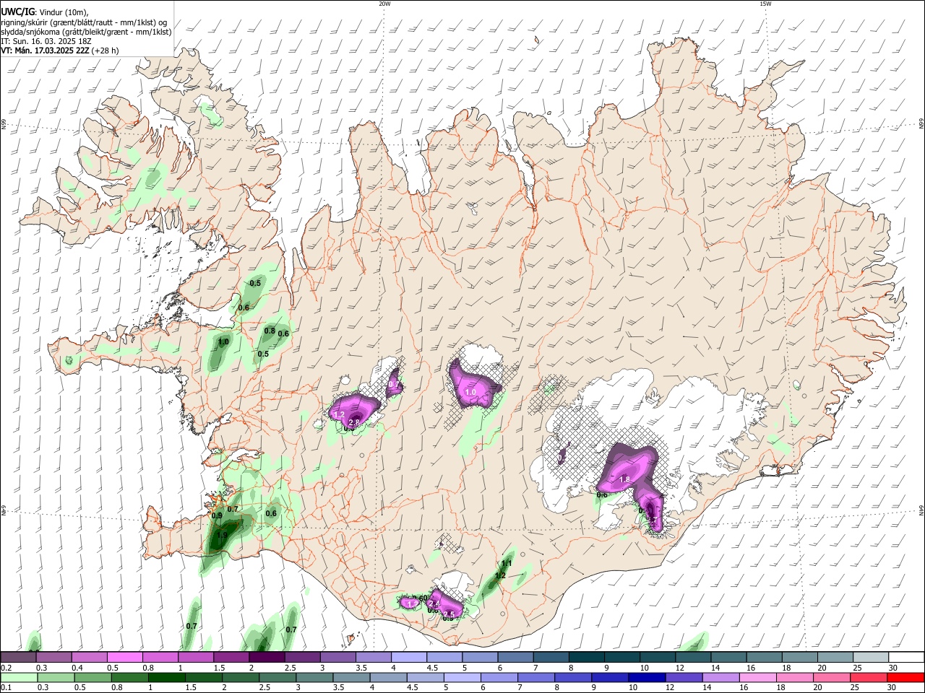Image resolution: width=925 pixels, height=693 pixels.
Task: Click the '15W' longitude label
Action: [765, 4]
